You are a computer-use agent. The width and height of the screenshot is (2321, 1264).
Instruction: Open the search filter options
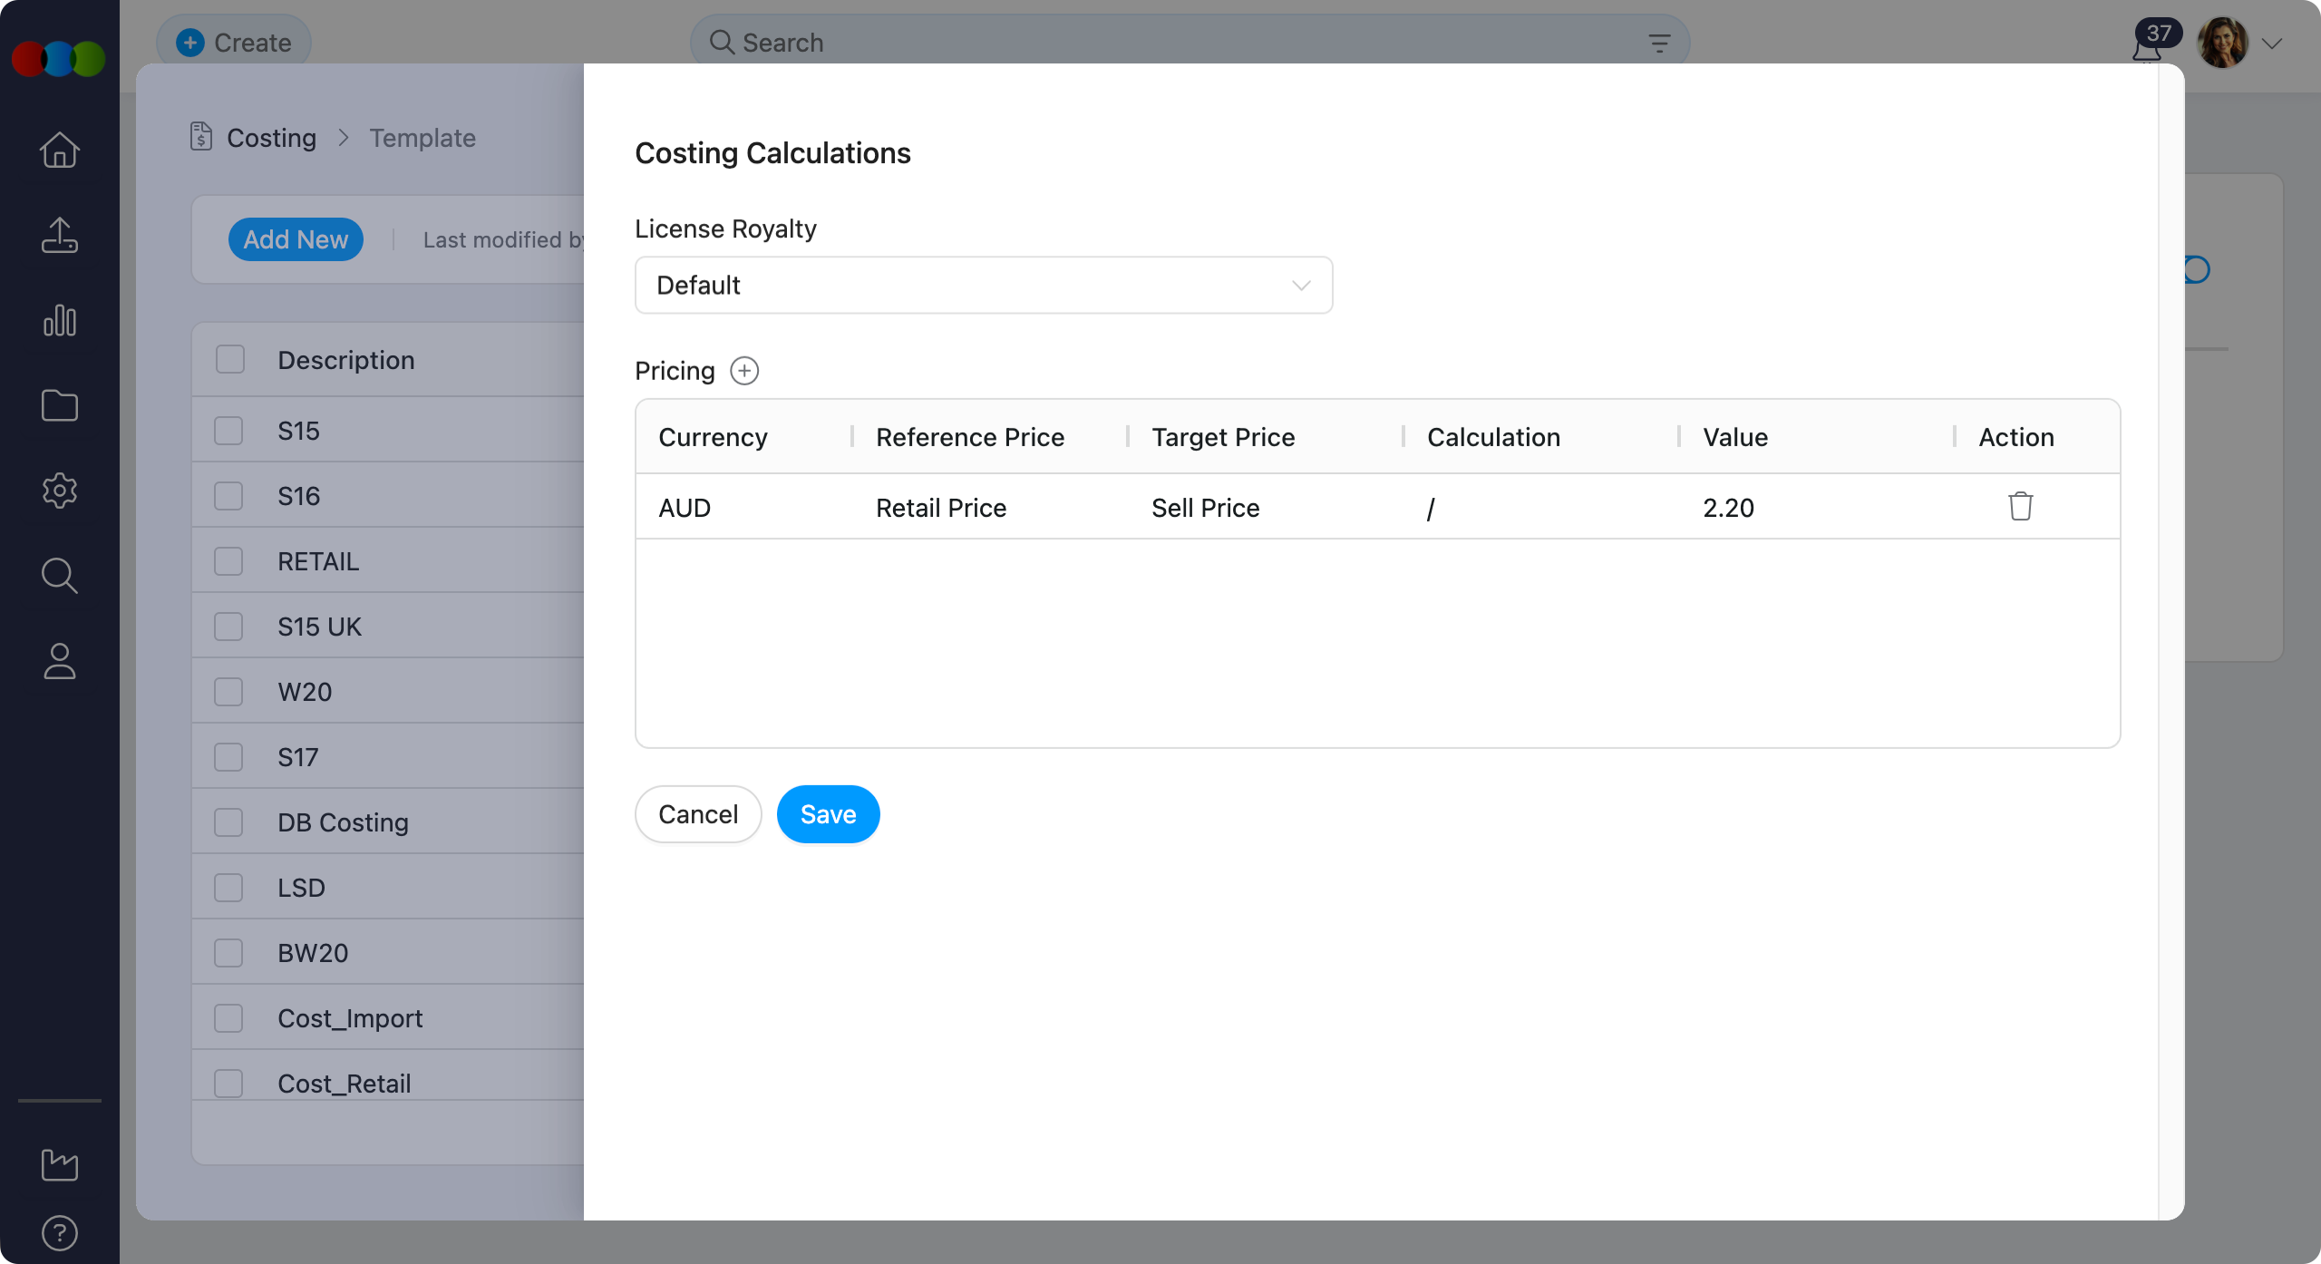point(1658,42)
